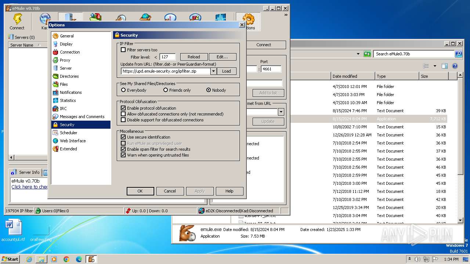
Task: Open the IRC toolbar icon
Action: point(195,17)
